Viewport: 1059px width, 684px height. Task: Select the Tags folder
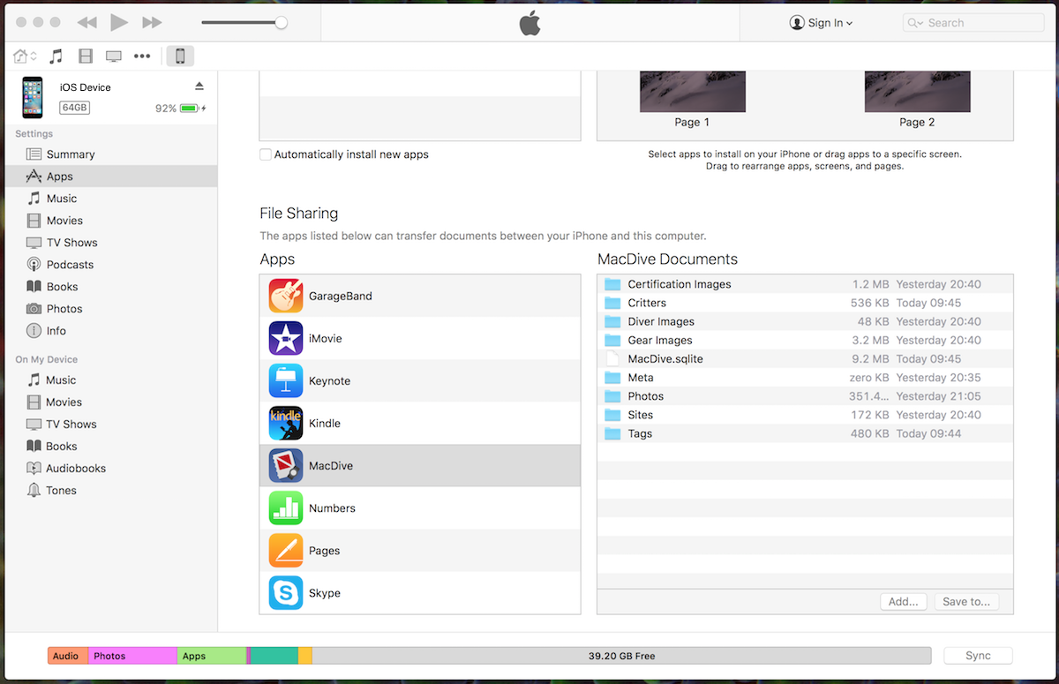tap(805, 433)
